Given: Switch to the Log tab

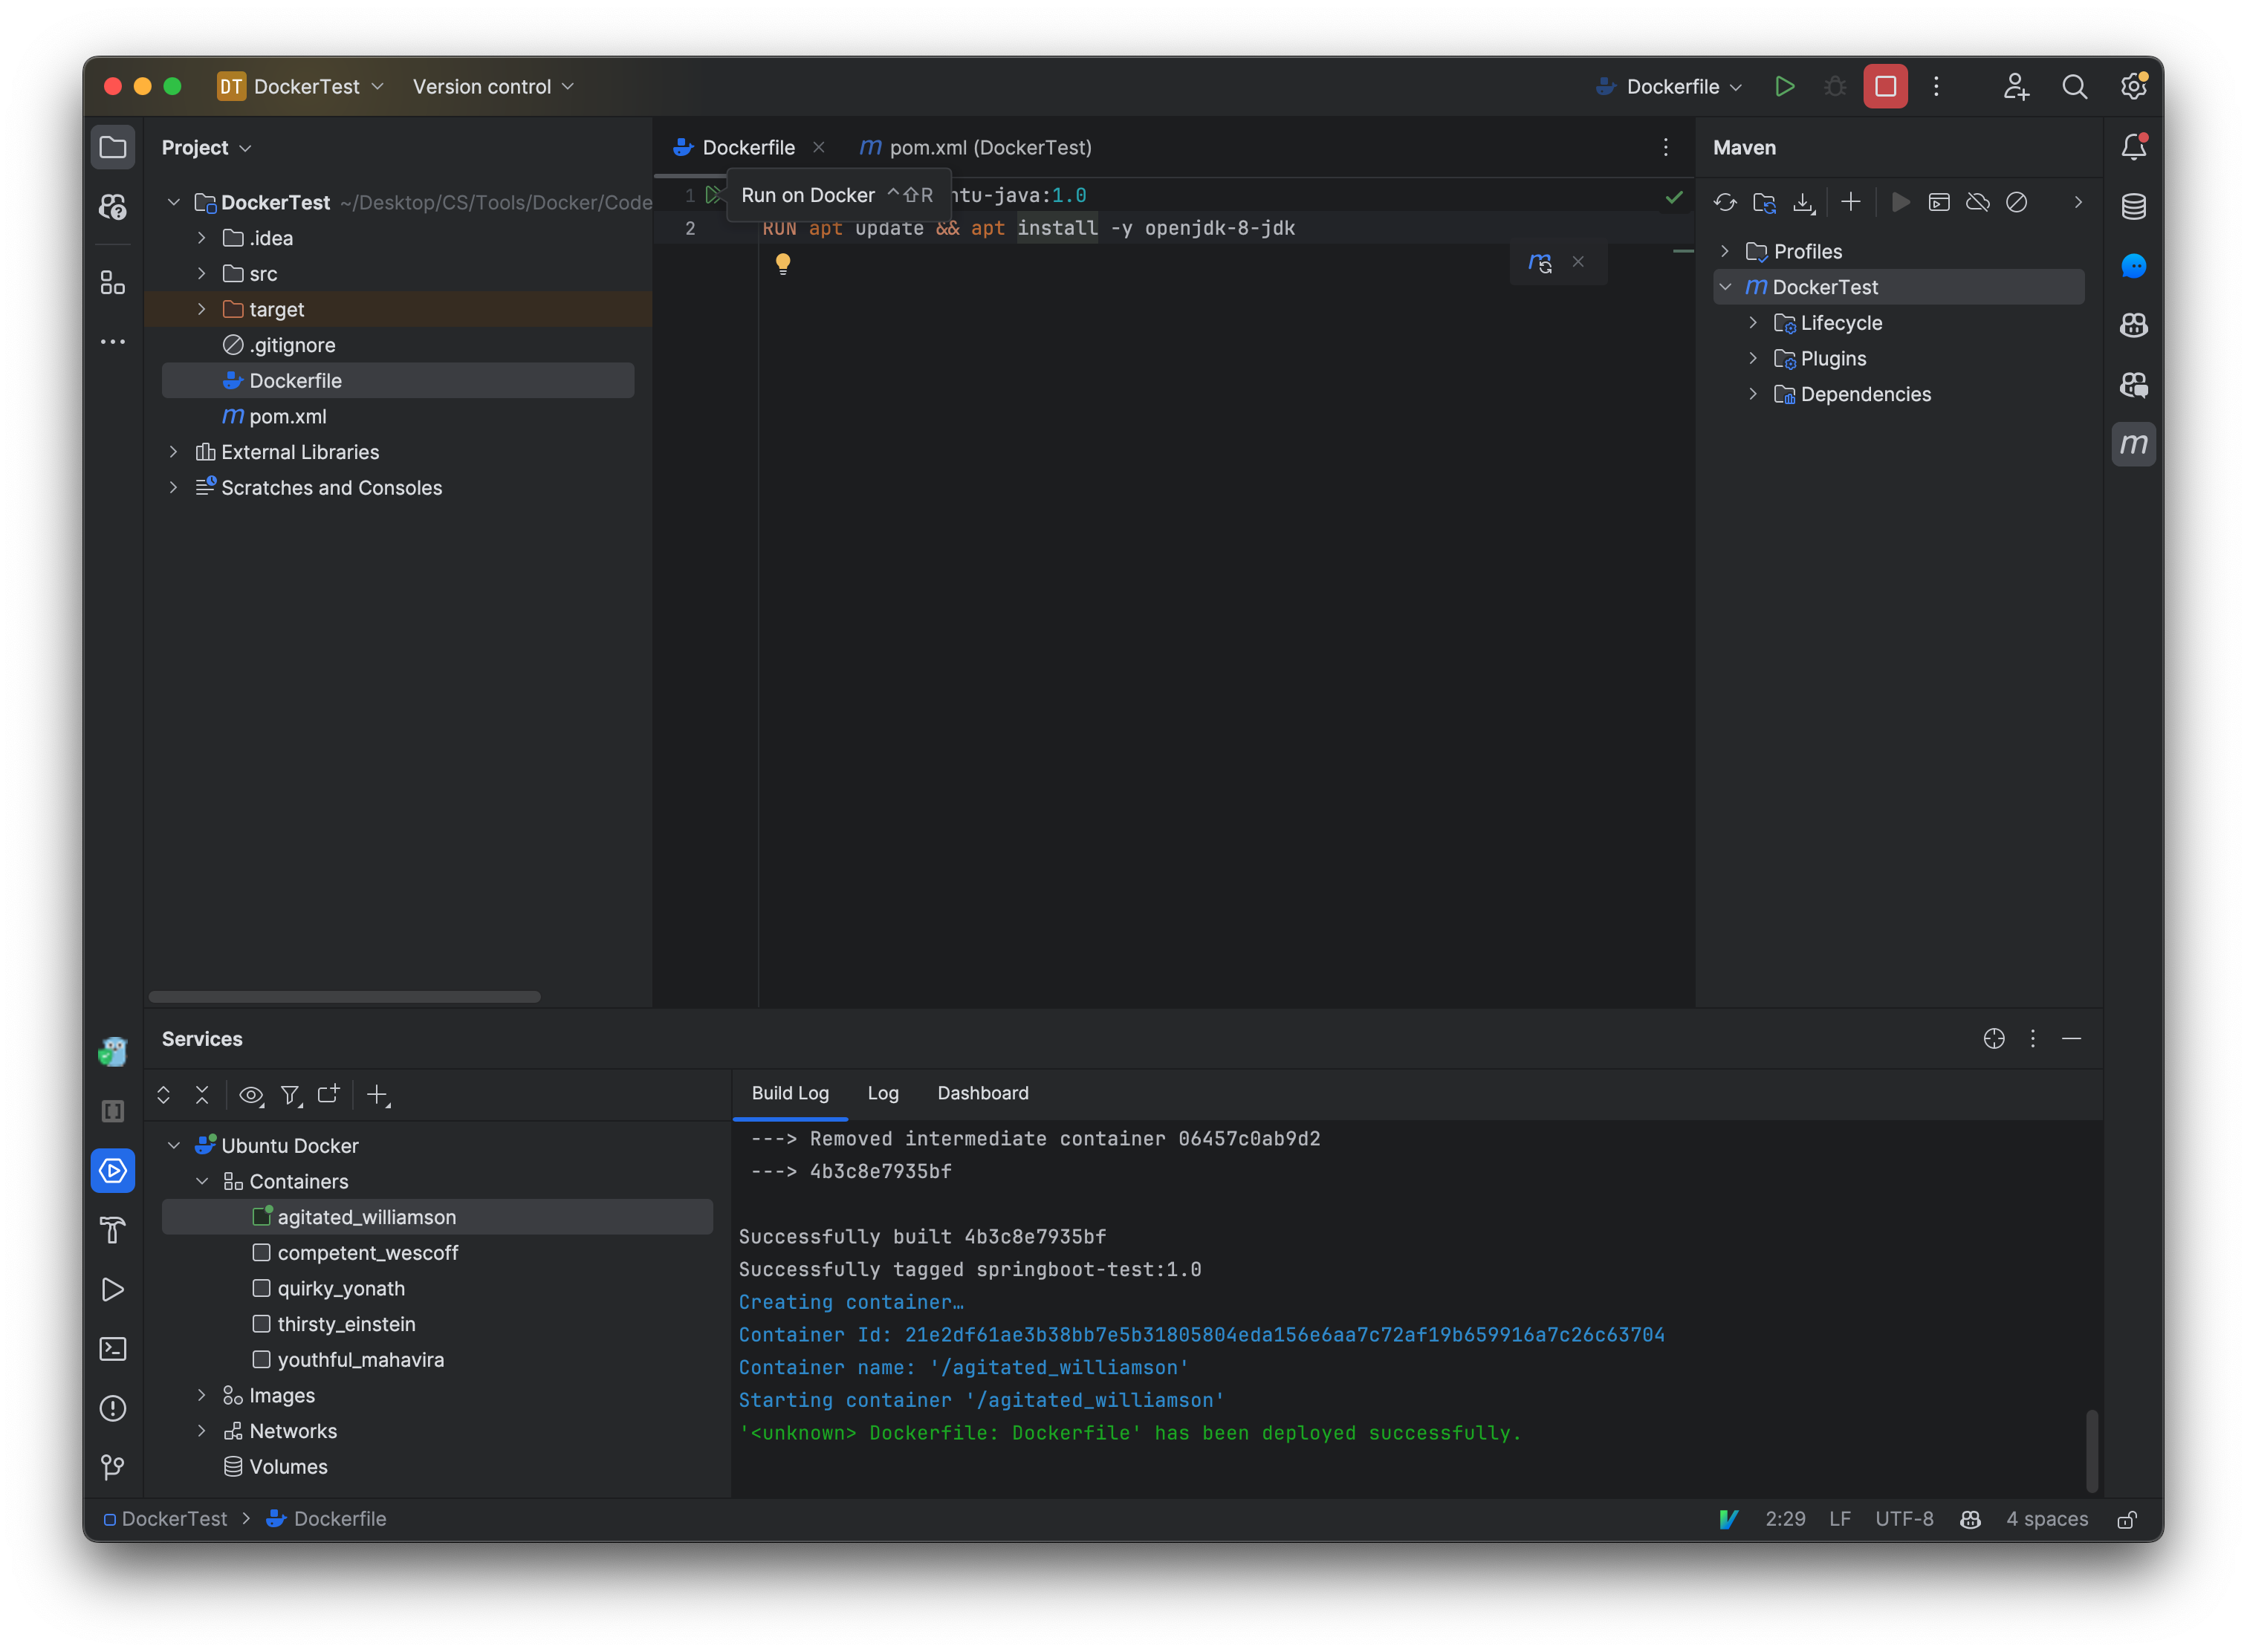Looking at the screenshot, I should click(x=883, y=1094).
